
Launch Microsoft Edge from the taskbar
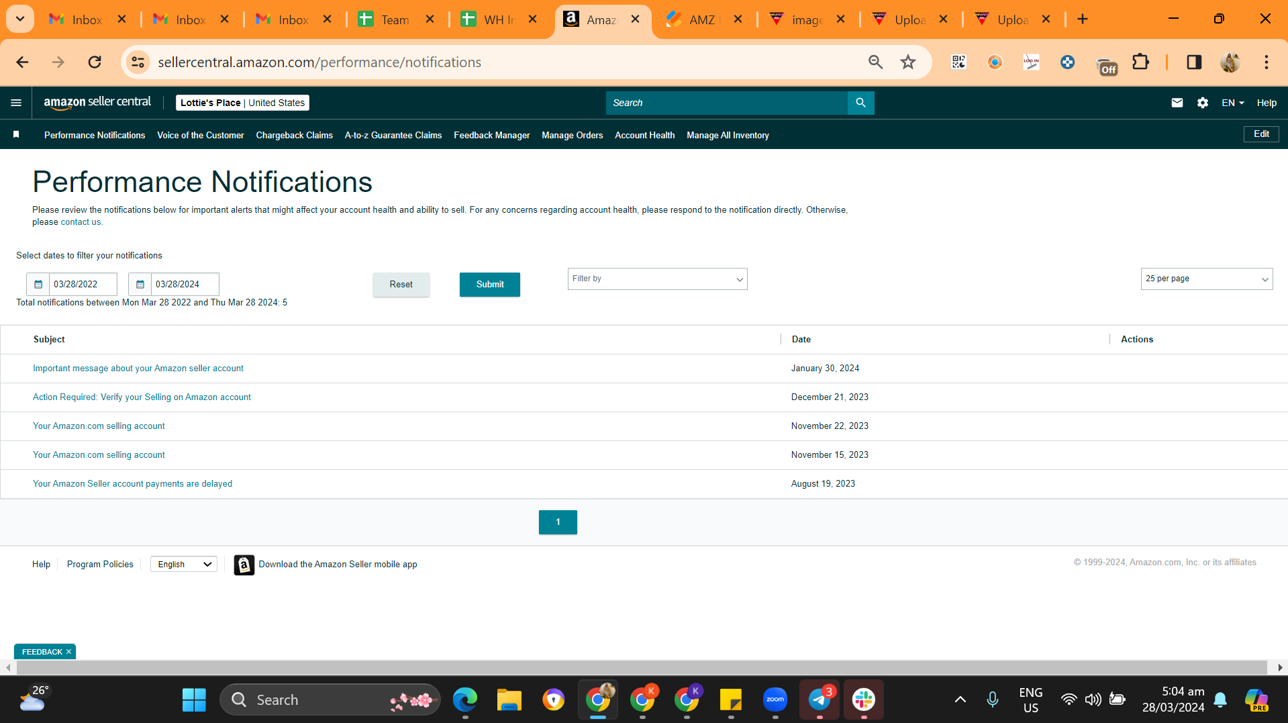pyautogui.click(x=464, y=700)
